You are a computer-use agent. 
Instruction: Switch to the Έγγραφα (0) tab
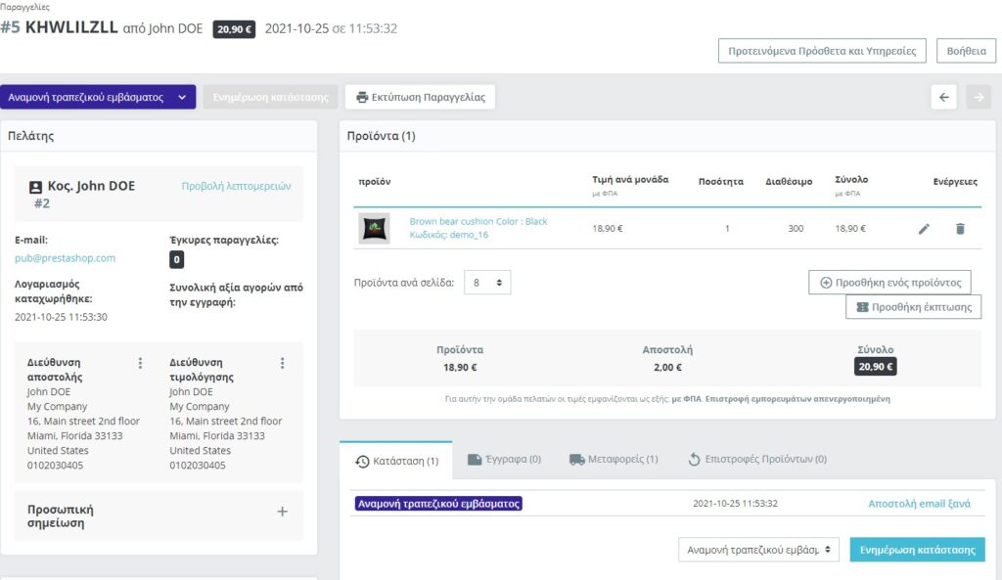(x=504, y=459)
